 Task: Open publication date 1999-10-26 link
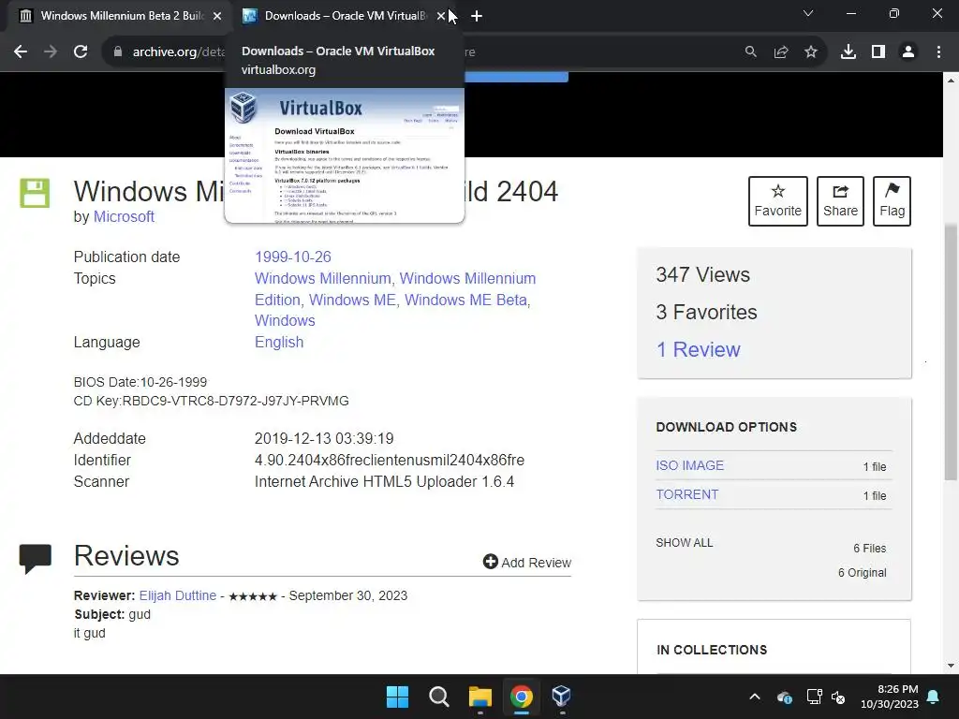coord(293,257)
